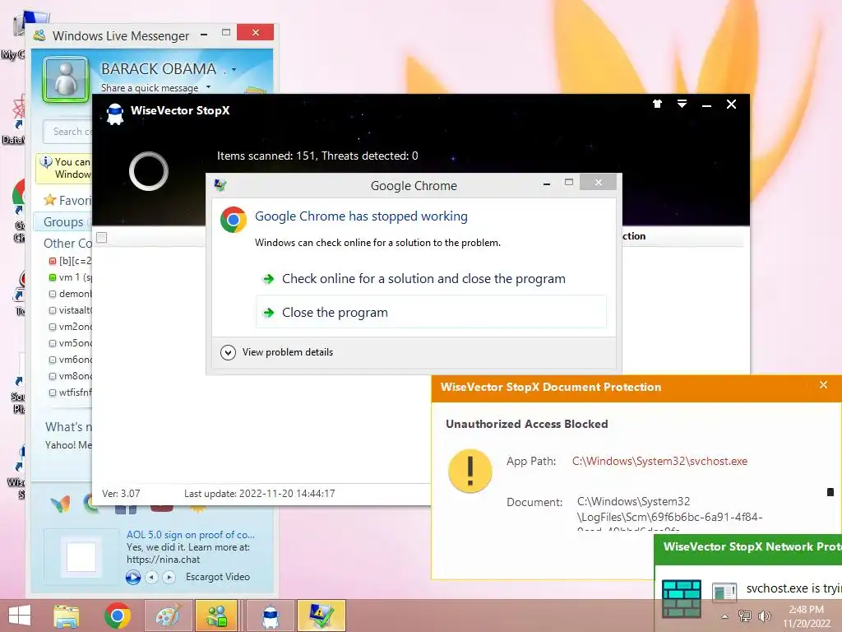Click the blue play button in Messenger video

[x=132, y=577]
